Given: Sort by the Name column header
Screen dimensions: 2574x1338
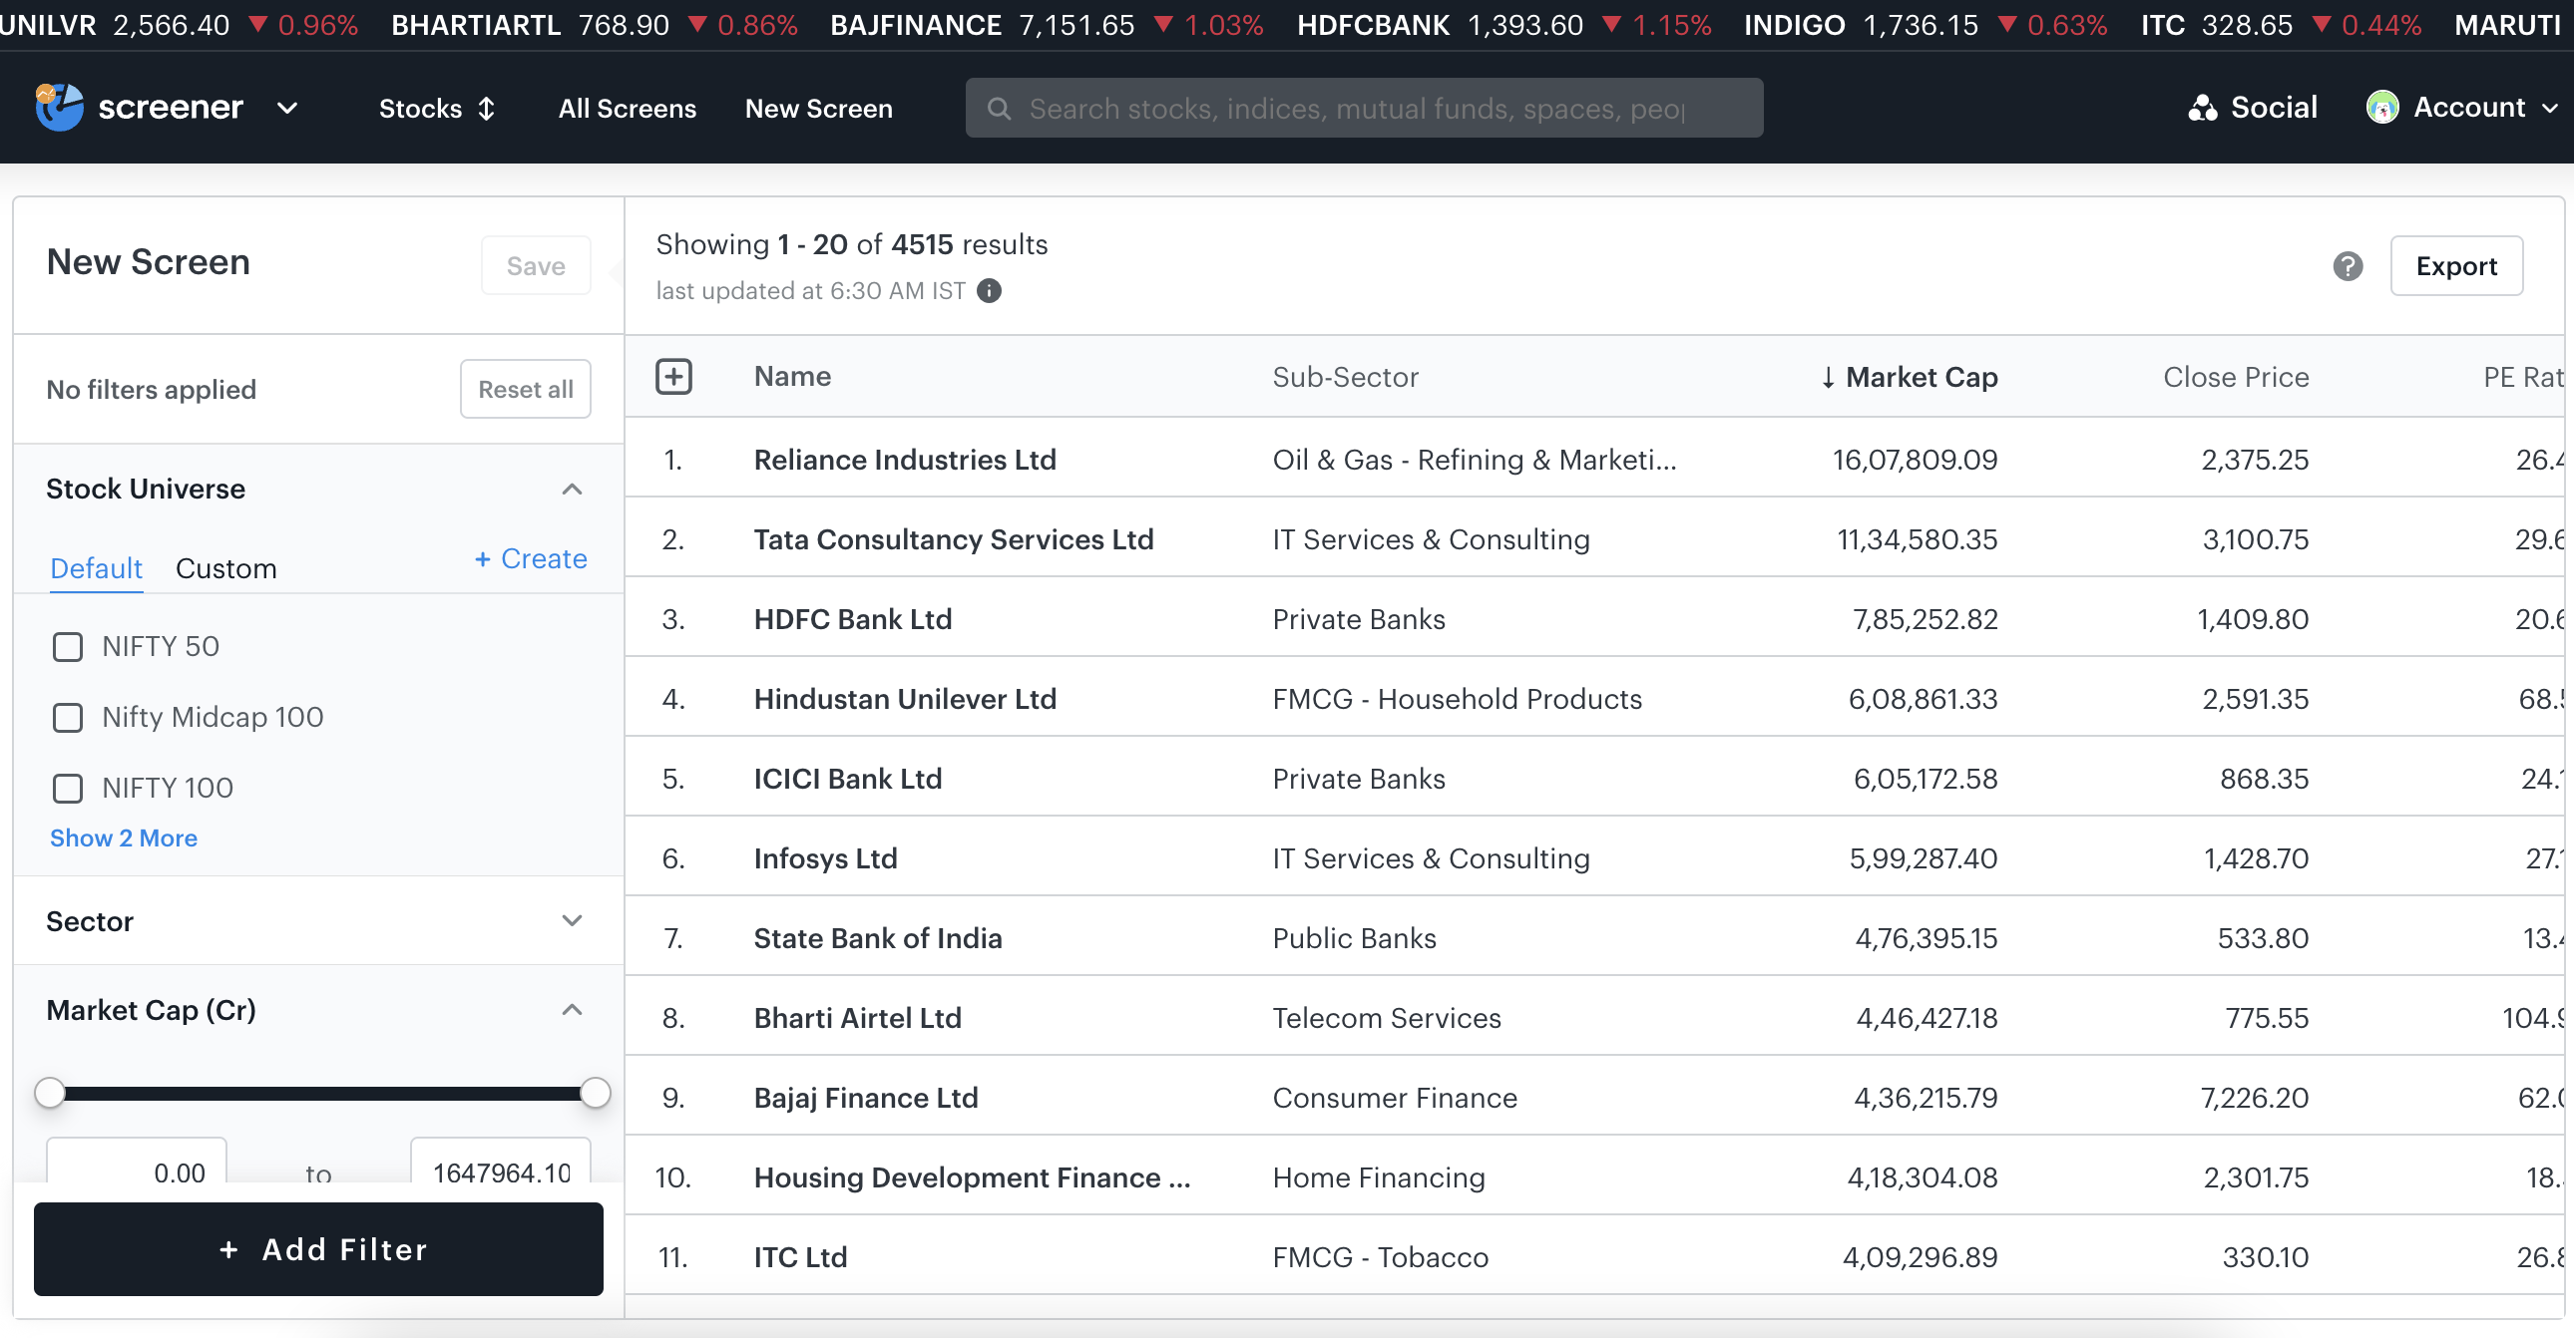Looking at the screenshot, I should pos(792,377).
